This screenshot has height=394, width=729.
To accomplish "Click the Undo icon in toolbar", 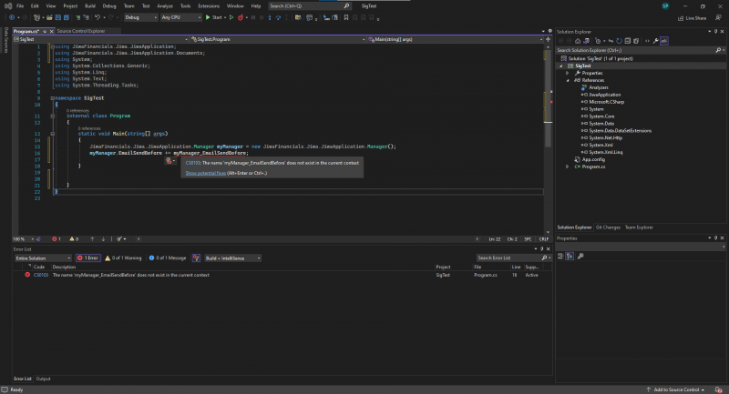I will coord(96,17).
